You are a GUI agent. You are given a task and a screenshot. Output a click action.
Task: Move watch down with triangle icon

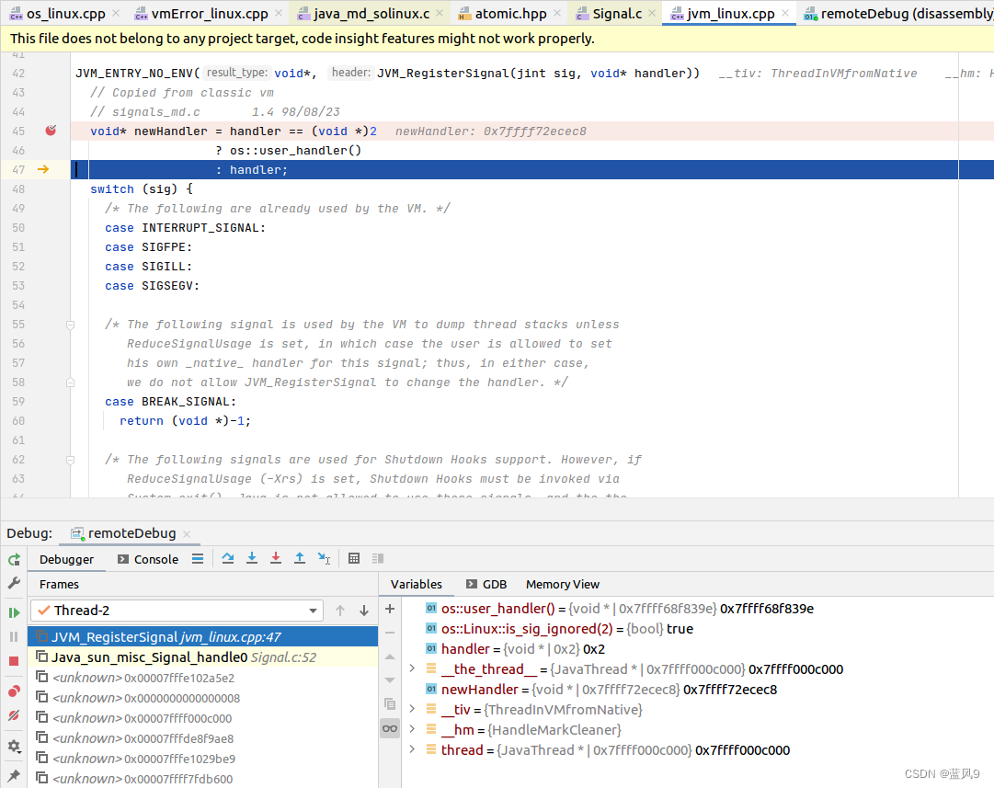390,680
